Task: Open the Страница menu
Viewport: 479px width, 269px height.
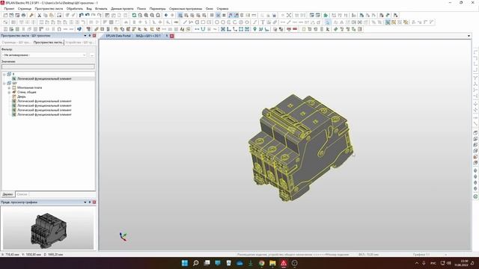Action: 25,9
